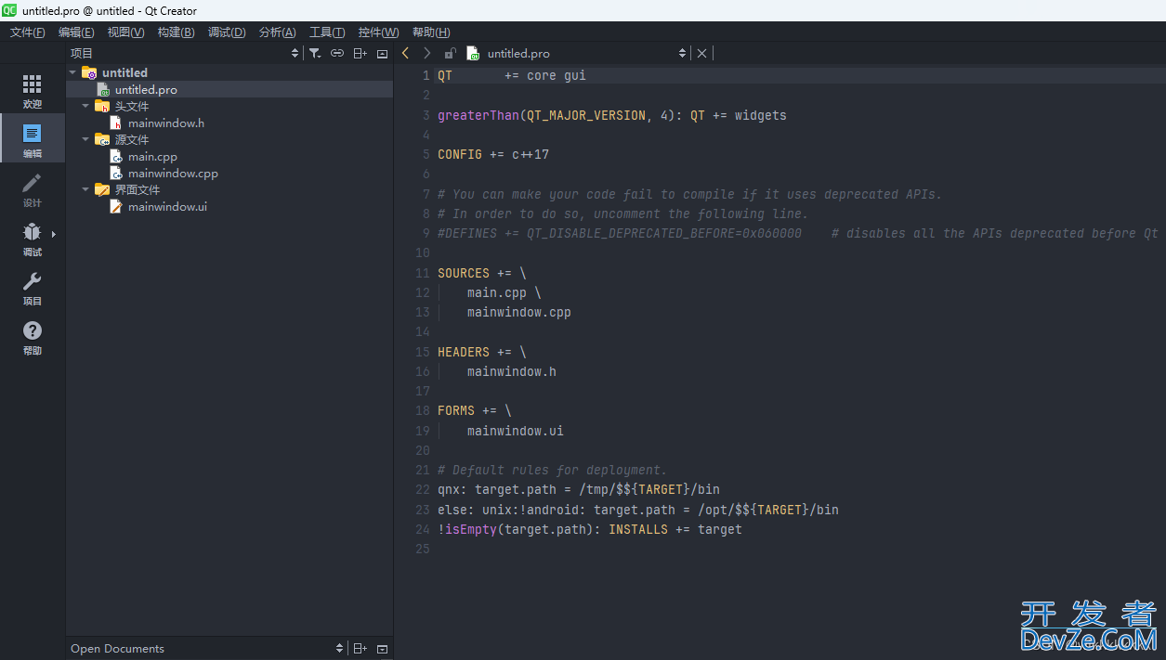This screenshot has height=660, width=1166.
Task: Split the Open Documents panel
Action: tap(360, 649)
